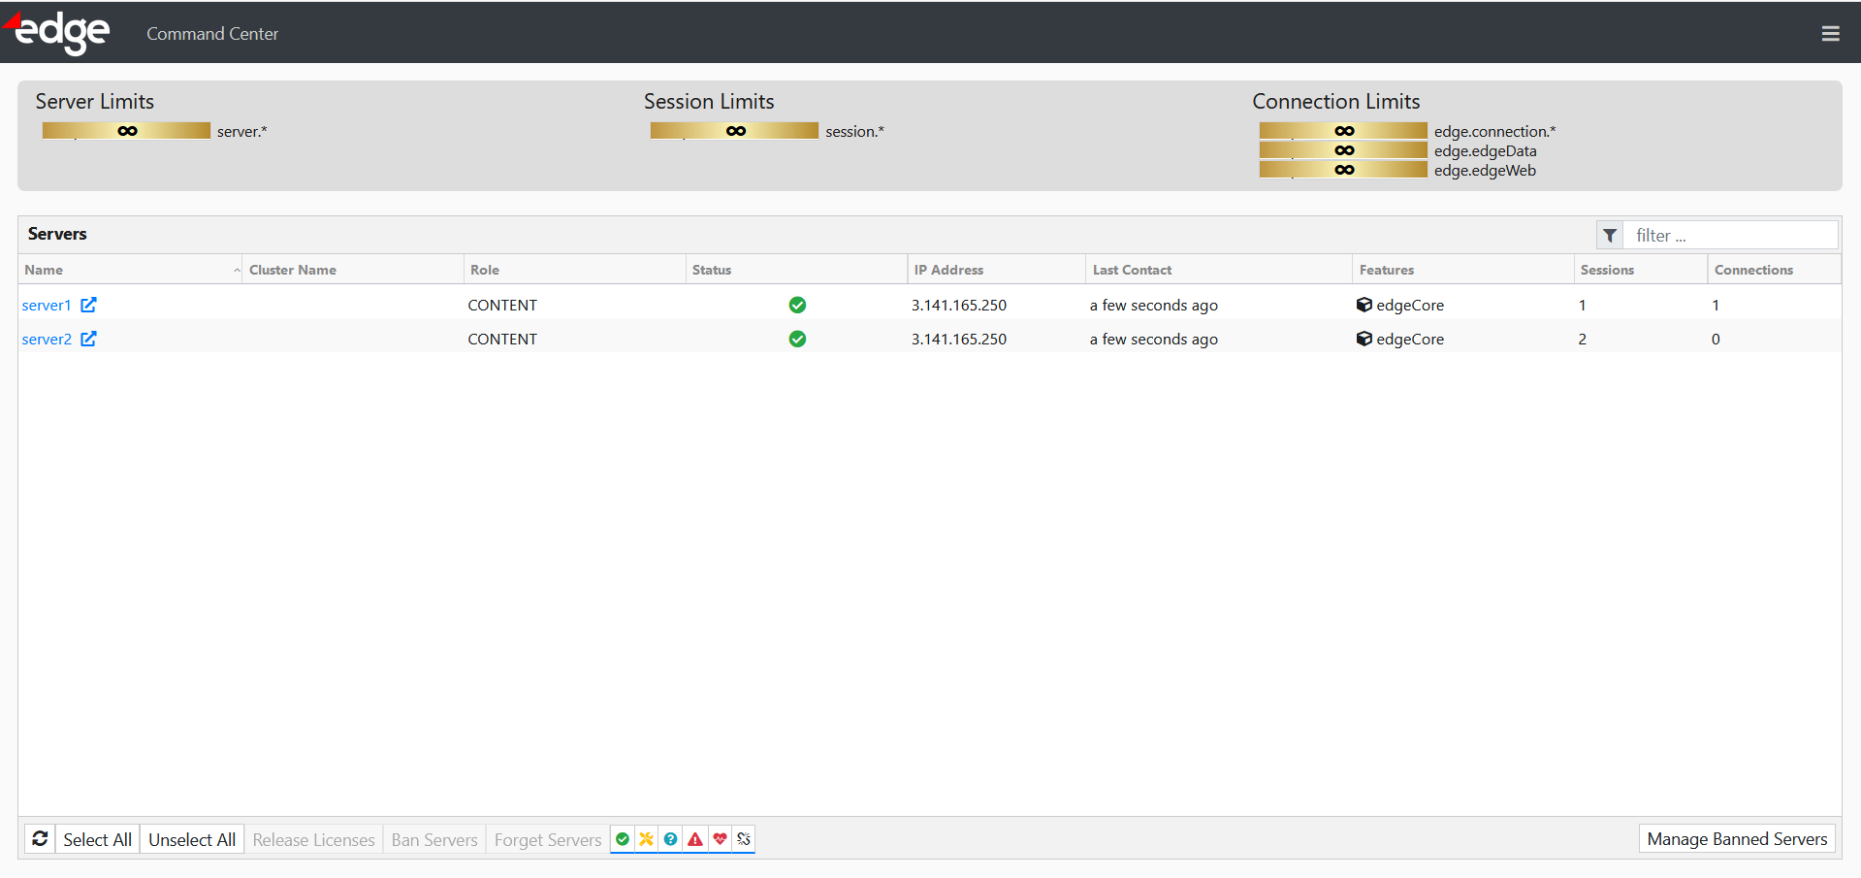The height and width of the screenshot is (878, 1861).
Task: Toggle the green healthy status filter
Action: click(x=622, y=838)
